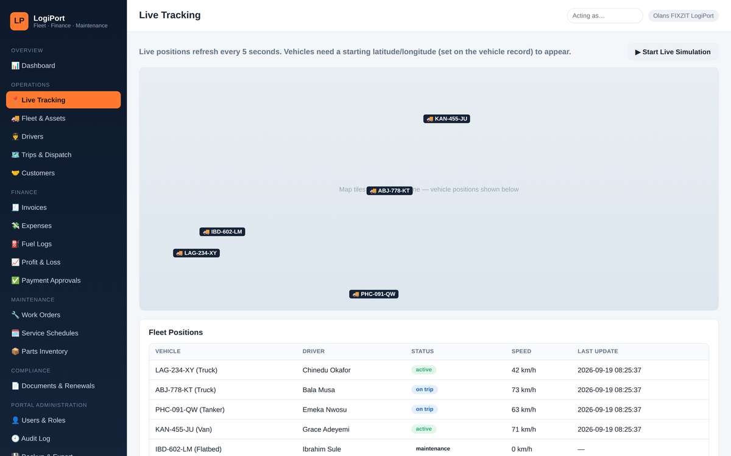Click the maintenance badge for IBD-602-LM

(433, 449)
